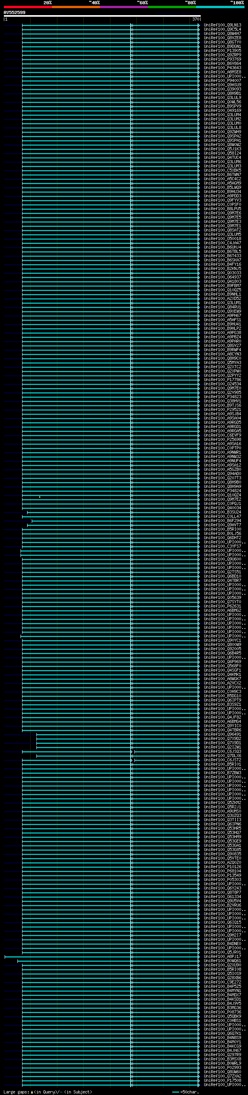Image resolution: width=248 pixels, height=1095 pixels.
Task: Open hit UniRef100_B9DGN1
Action: click(x=222, y=46)
